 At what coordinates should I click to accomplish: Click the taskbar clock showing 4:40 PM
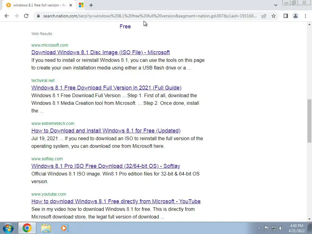tap(296, 228)
